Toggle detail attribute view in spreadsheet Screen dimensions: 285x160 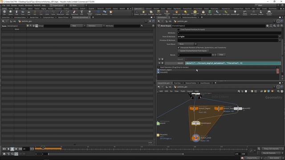click(37, 26)
